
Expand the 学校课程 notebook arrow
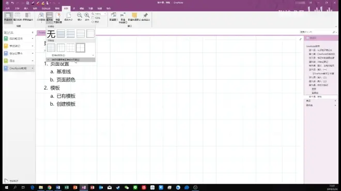pos(33,46)
